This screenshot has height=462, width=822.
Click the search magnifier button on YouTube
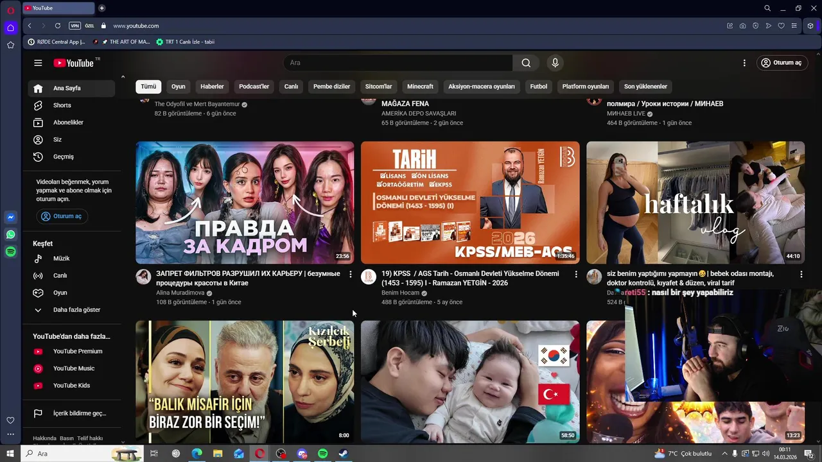tap(526, 63)
